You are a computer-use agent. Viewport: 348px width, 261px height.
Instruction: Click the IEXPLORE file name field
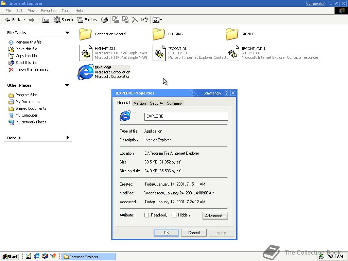(x=186, y=117)
